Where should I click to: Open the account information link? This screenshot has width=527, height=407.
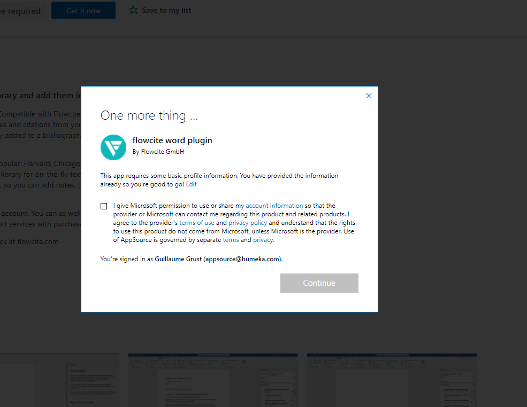click(274, 205)
